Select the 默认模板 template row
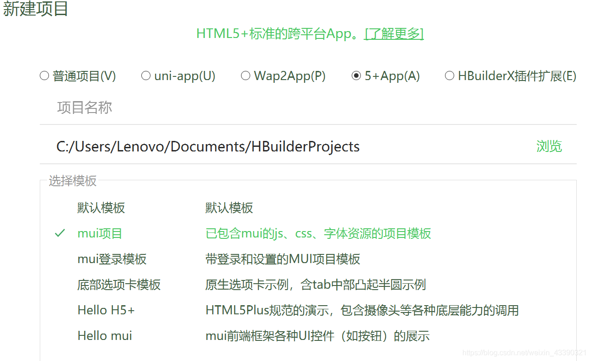Image resolution: width=590 pixels, height=361 pixels. pyautogui.click(x=308, y=208)
